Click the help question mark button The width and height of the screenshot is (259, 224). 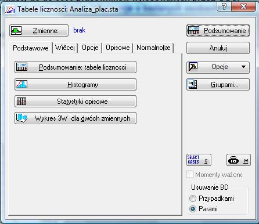[224, 6]
